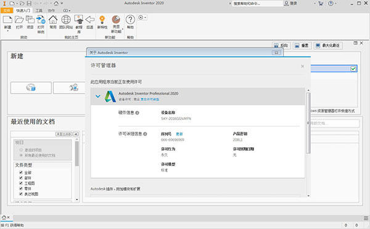Open a file with the 打开 ribbon icon

(x=19, y=20)
